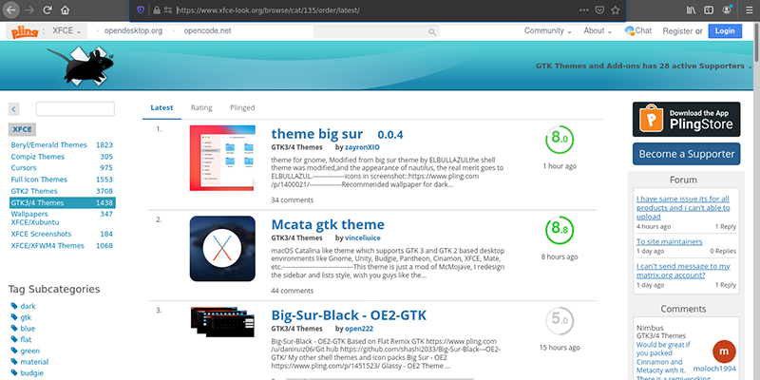Bookmark this page with star icon
760x380 pixels.
point(615,10)
